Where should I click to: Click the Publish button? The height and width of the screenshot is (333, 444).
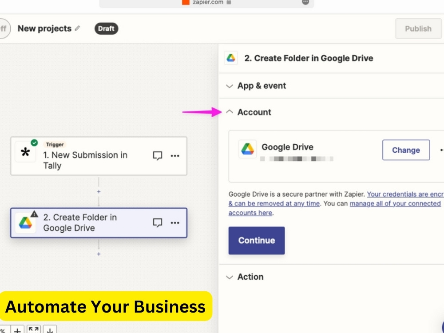pos(418,28)
